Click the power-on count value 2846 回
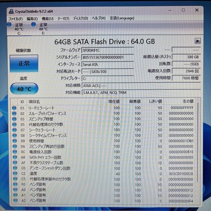Image resolution: width=211 pixels, height=211 pixels. point(186,71)
